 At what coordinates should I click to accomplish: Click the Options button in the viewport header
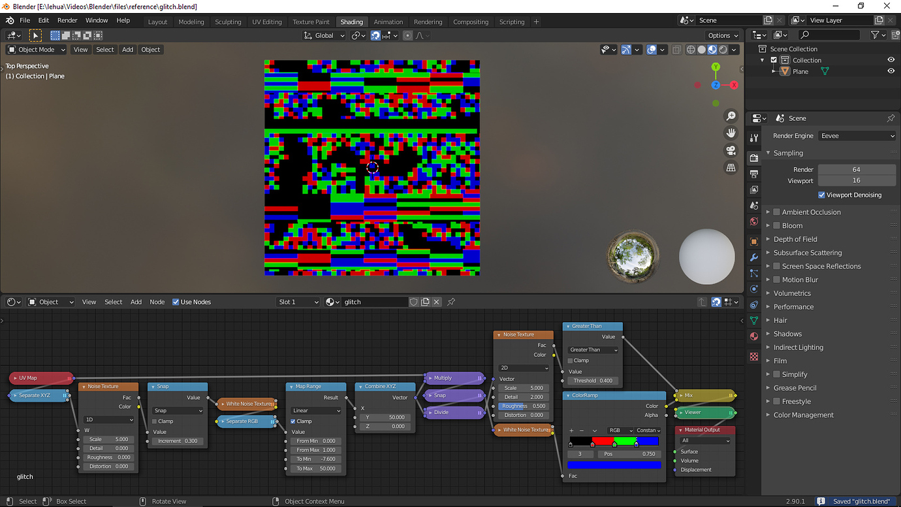tap(722, 35)
